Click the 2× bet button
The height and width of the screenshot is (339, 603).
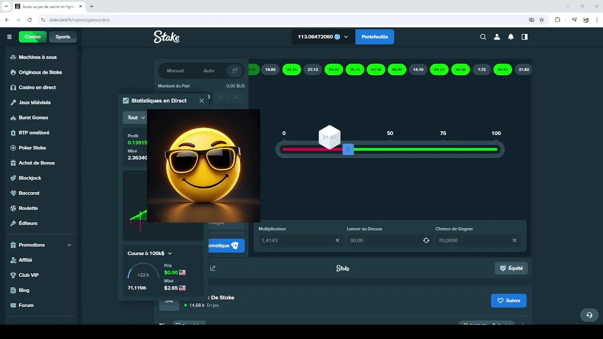236,97
